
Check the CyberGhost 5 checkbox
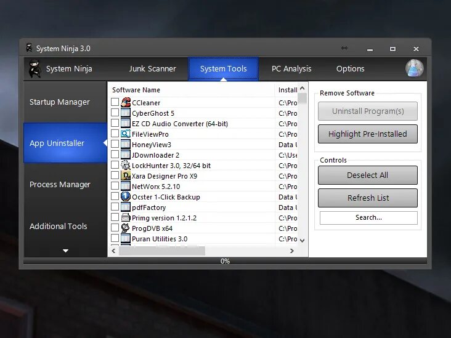point(115,113)
